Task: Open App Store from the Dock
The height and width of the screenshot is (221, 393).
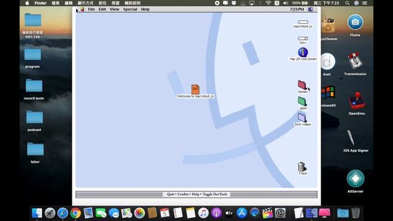Action: coord(241,213)
